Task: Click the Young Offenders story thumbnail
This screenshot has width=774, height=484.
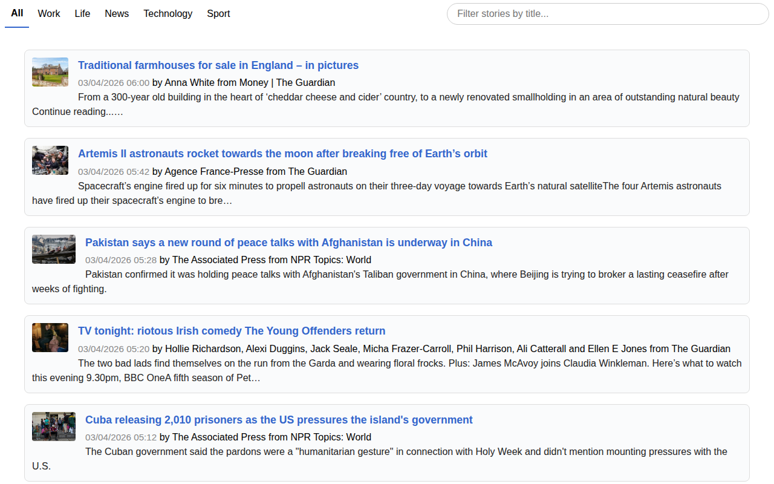Action: [50, 338]
